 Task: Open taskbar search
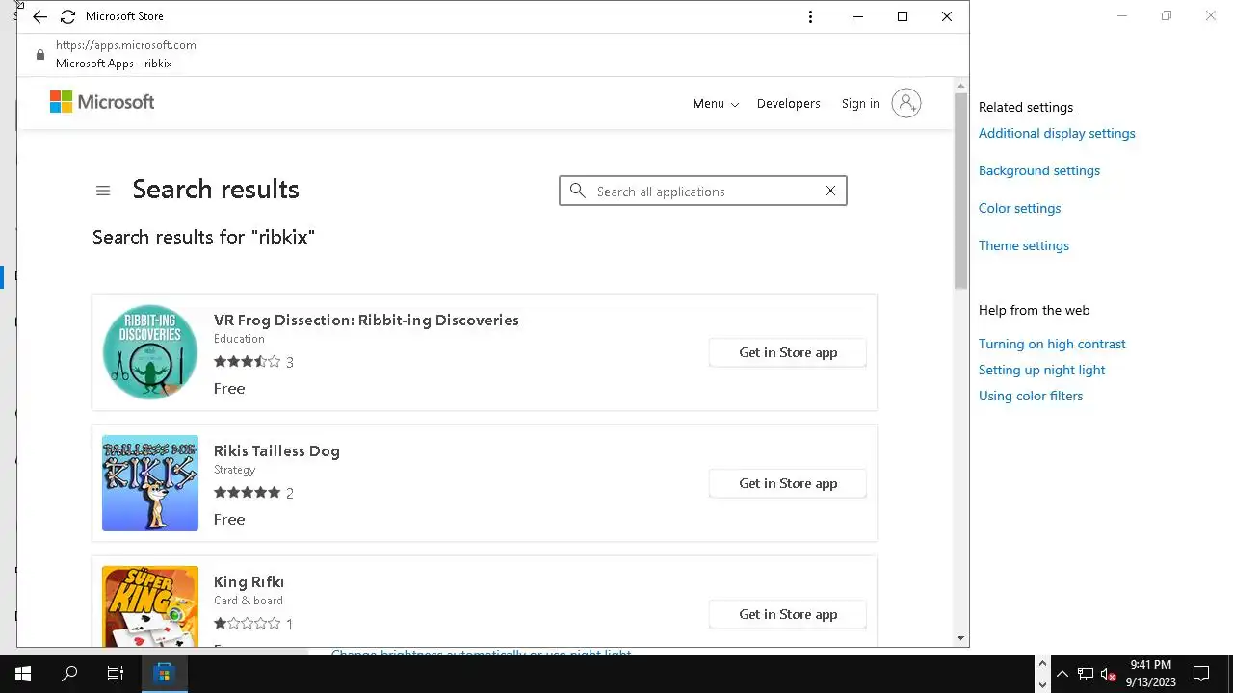tap(69, 674)
